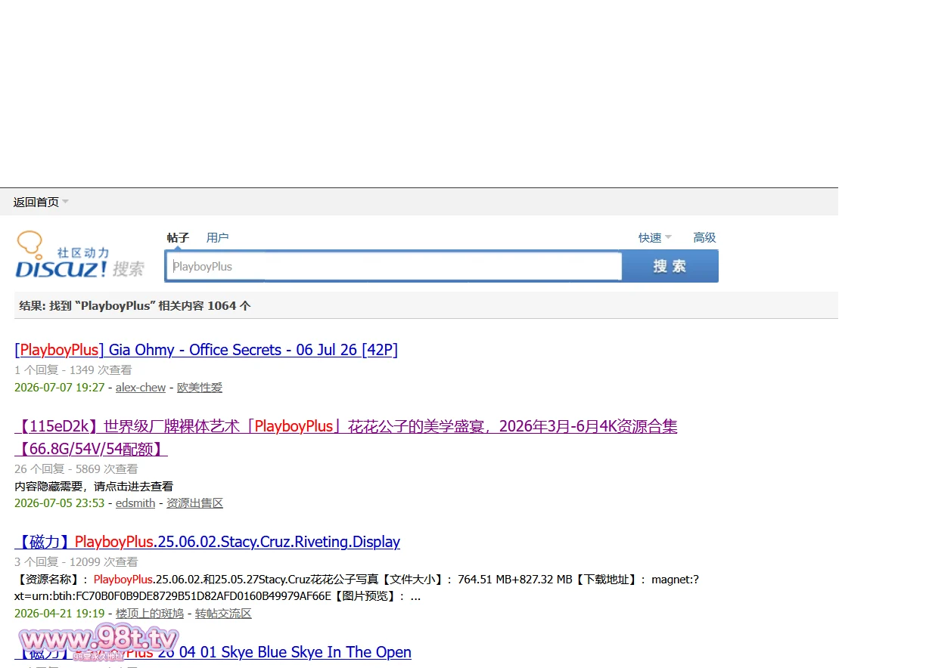This screenshot has width=929, height=668.
Task: Click the date 2026-04-21 19:19
Action: coord(60,614)
